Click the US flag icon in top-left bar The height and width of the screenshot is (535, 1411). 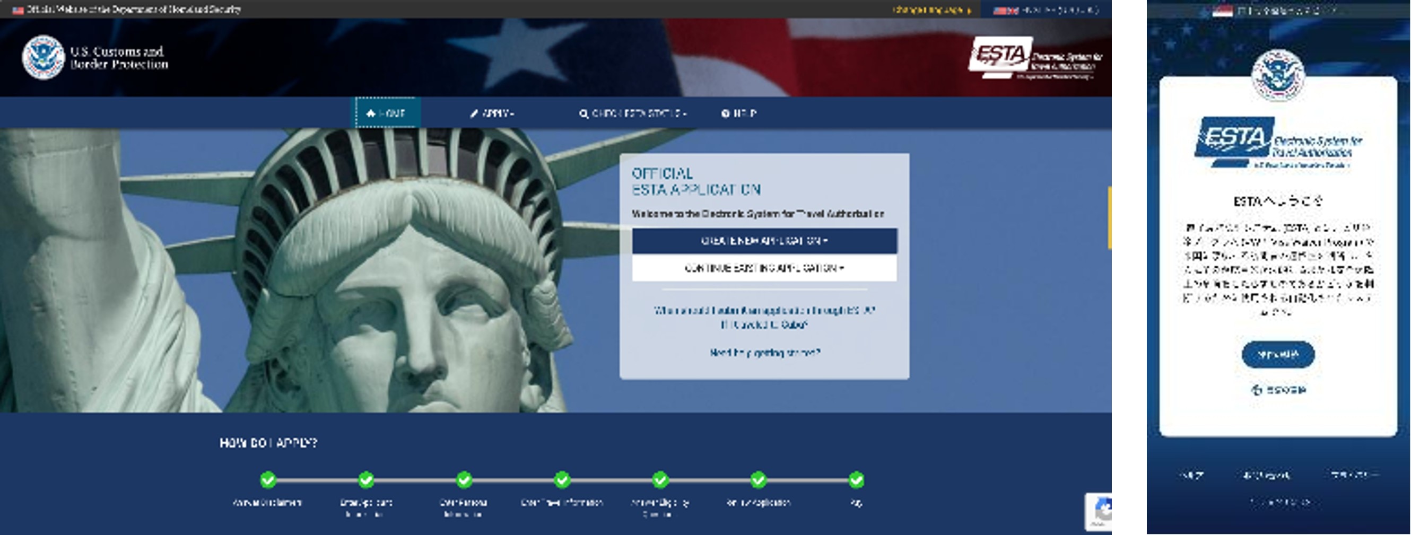pos(18,10)
